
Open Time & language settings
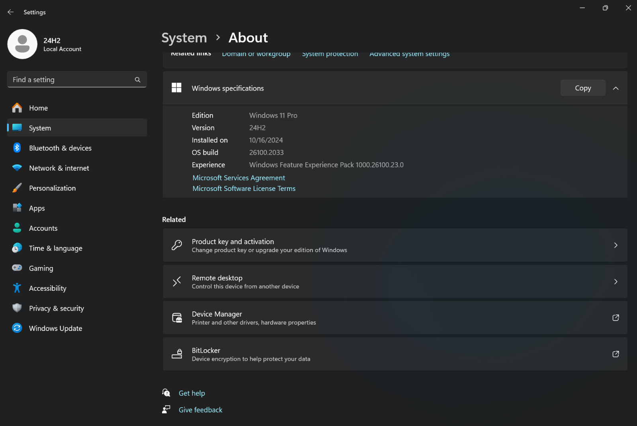pyautogui.click(x=77, y=248)
